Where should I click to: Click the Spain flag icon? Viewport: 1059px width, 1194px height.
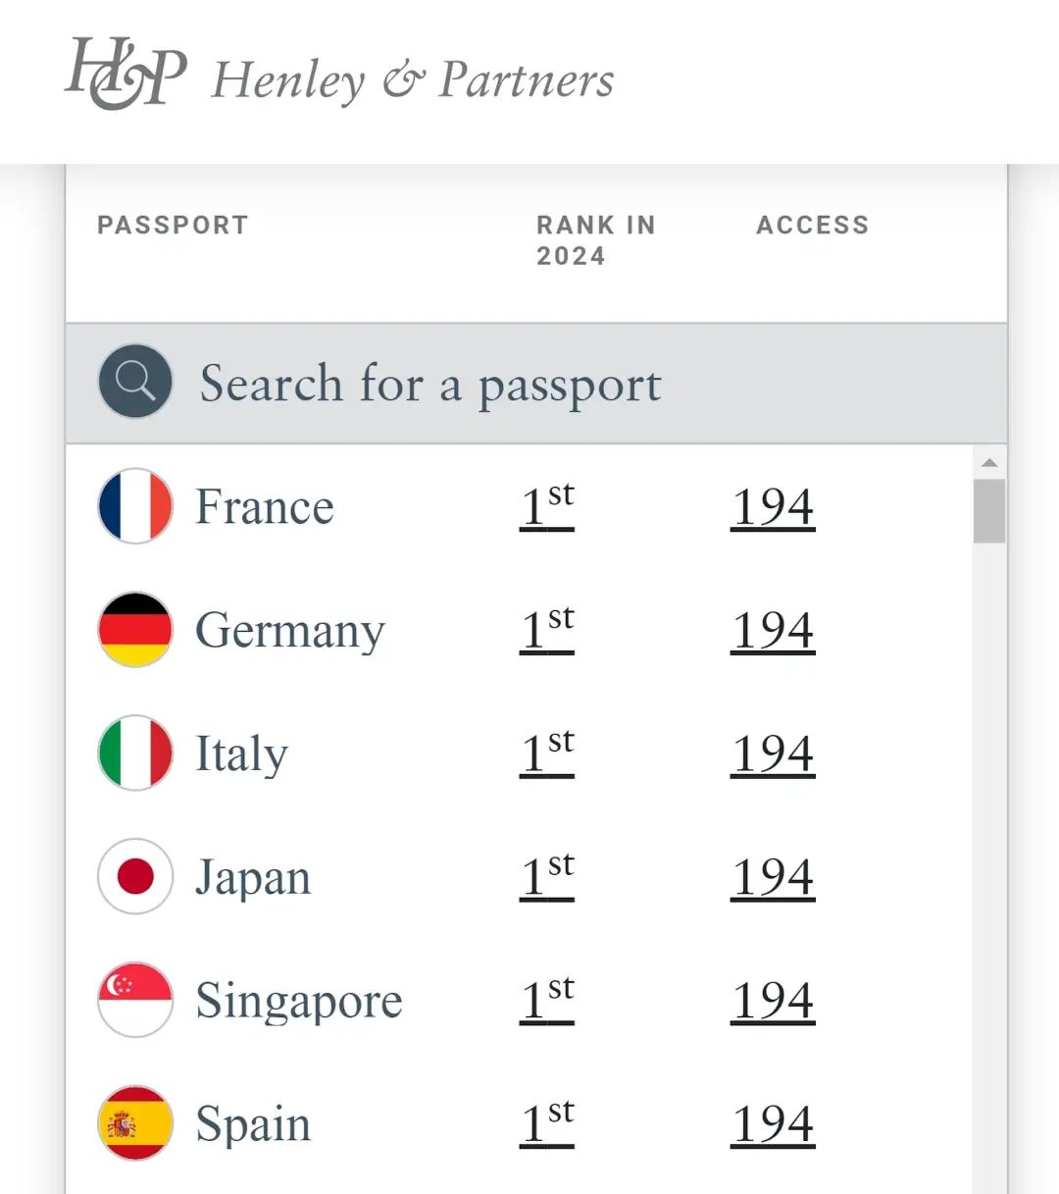pyautogui.click(x=135, y=1123)
